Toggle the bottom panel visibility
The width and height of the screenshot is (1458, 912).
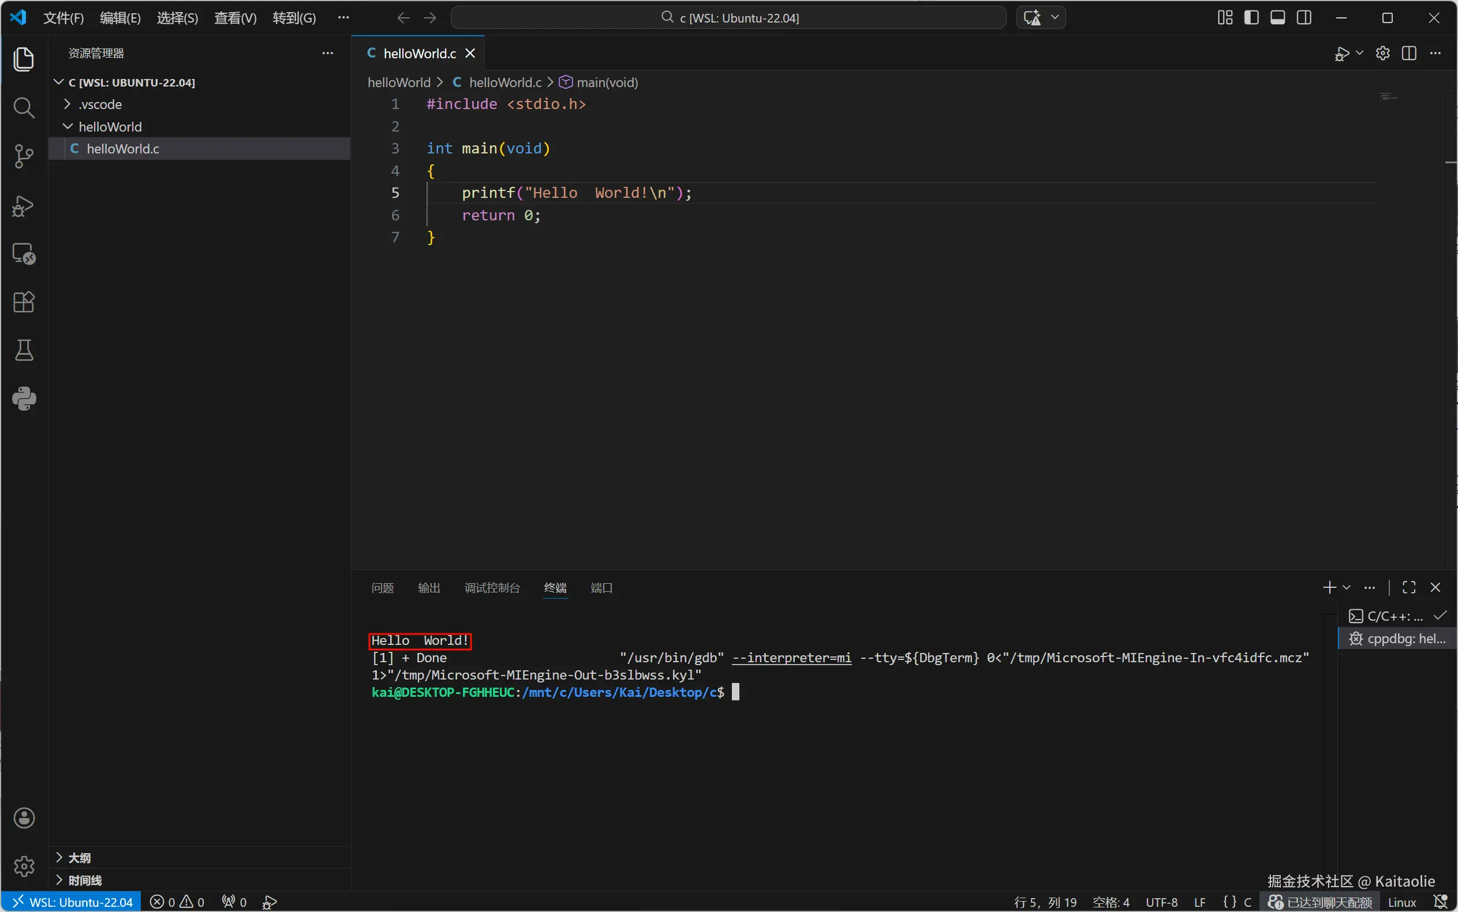1277,17
